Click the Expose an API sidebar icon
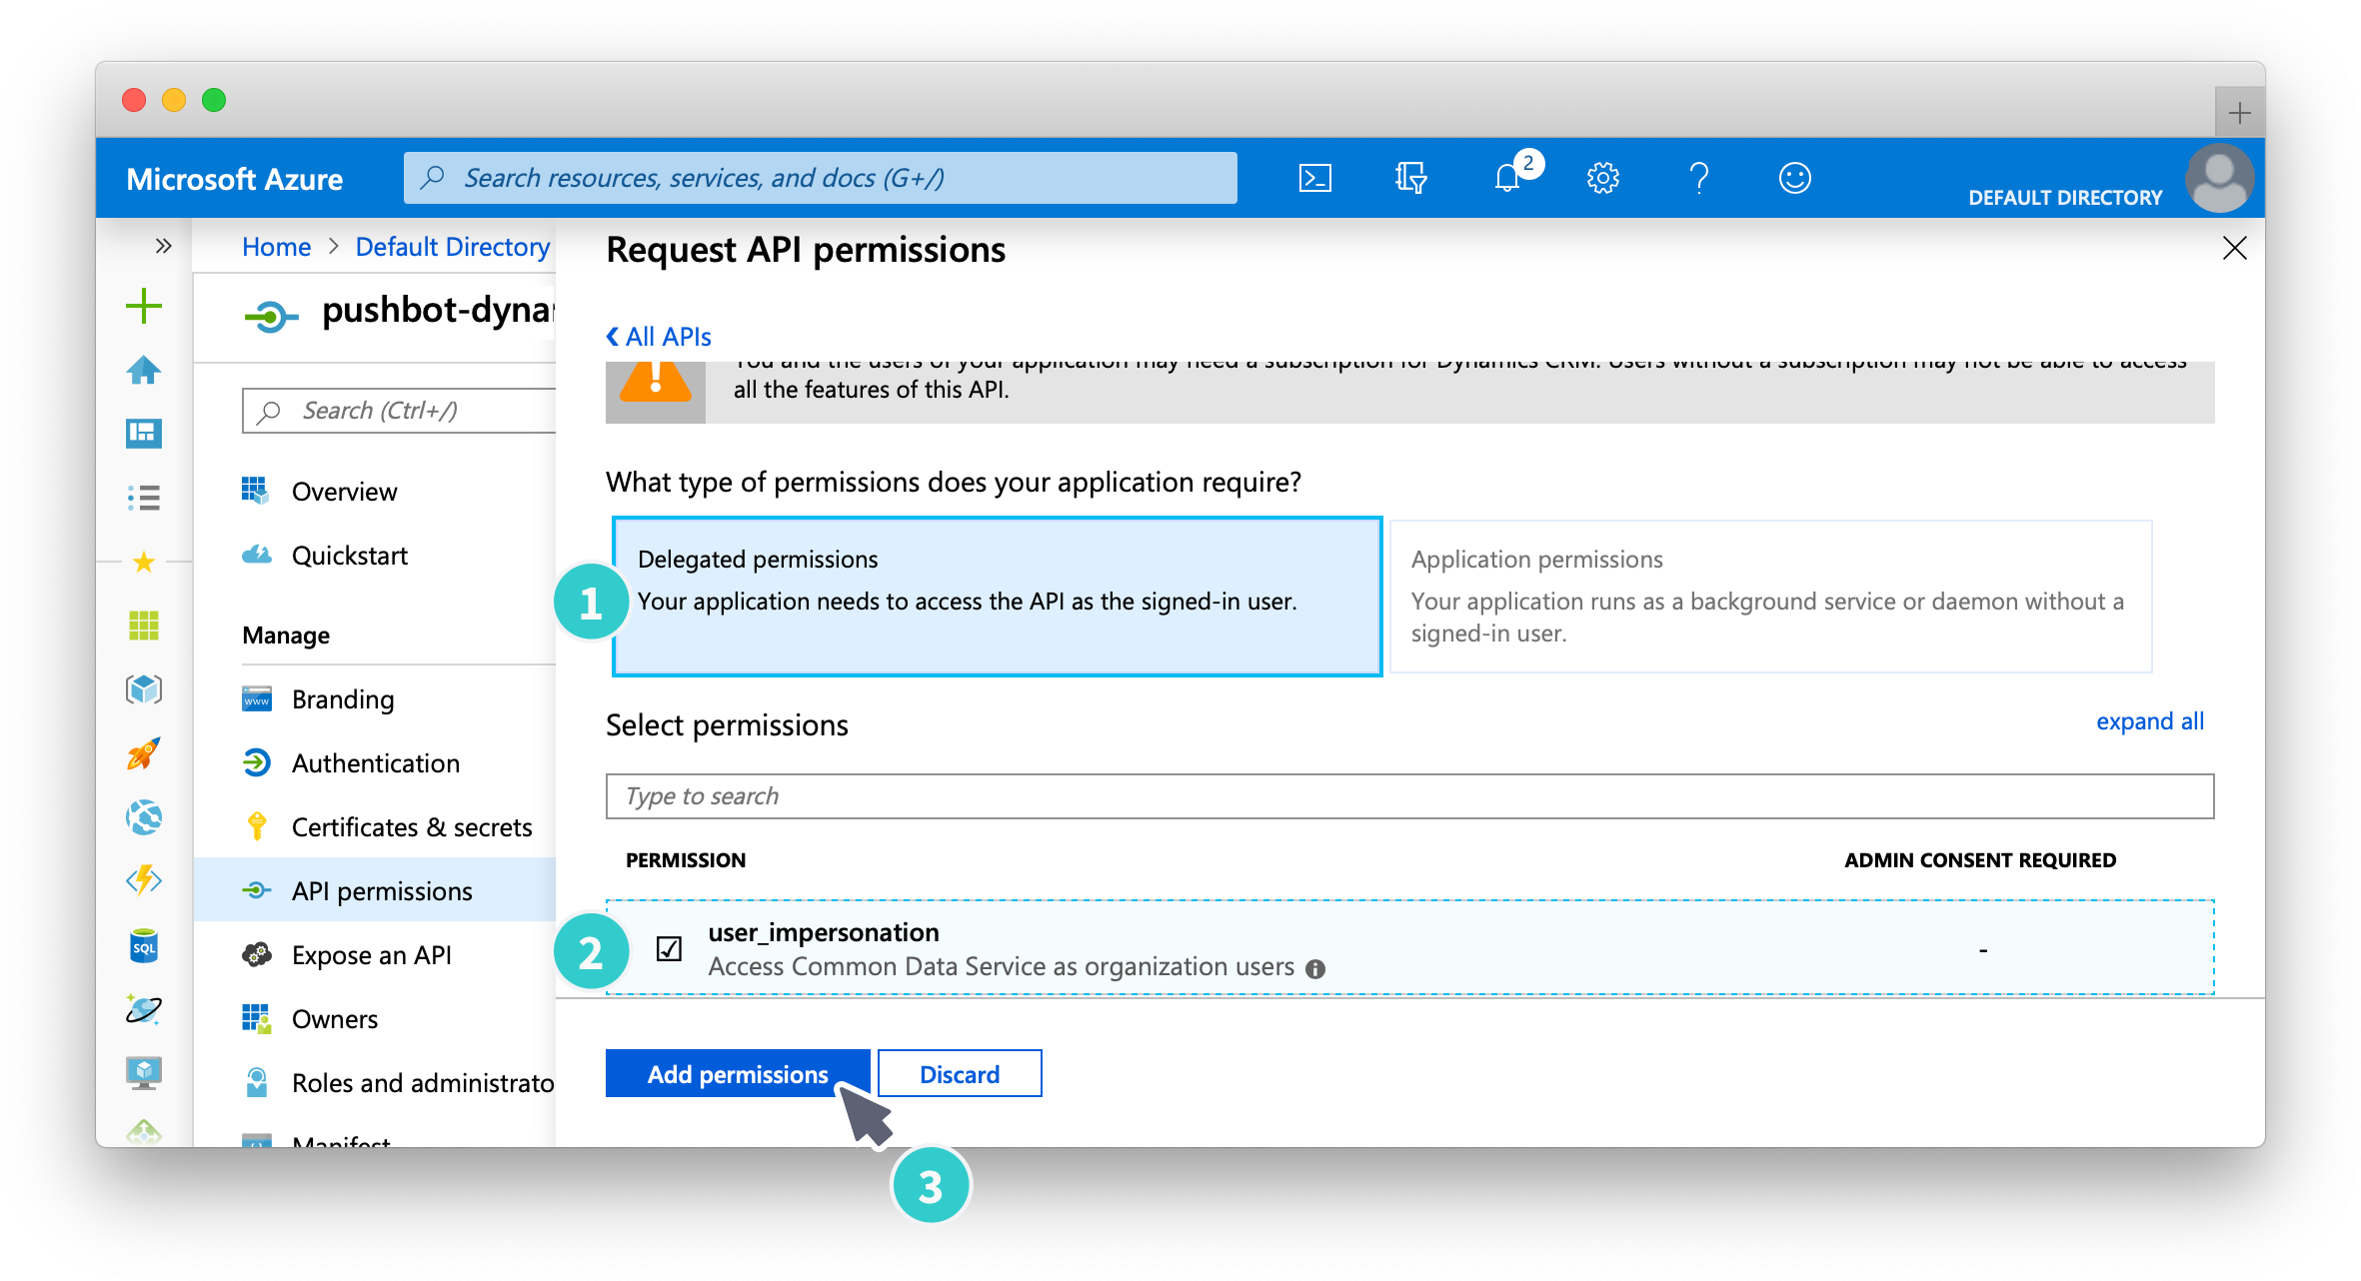Image resolution: width=2361 pixels, height=1281 pixels. tap(256, 951)
